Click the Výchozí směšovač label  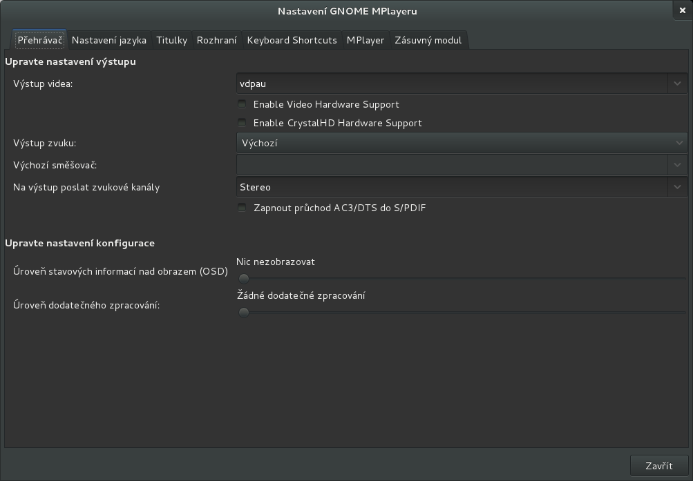pos(55,166)
